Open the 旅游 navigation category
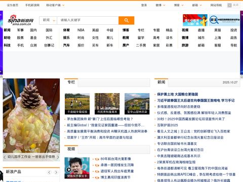 185,45
